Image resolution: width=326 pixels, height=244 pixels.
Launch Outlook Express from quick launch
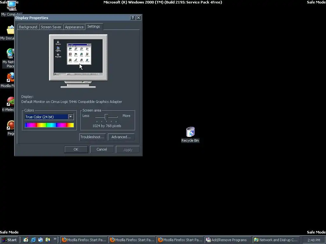(40, 240)
